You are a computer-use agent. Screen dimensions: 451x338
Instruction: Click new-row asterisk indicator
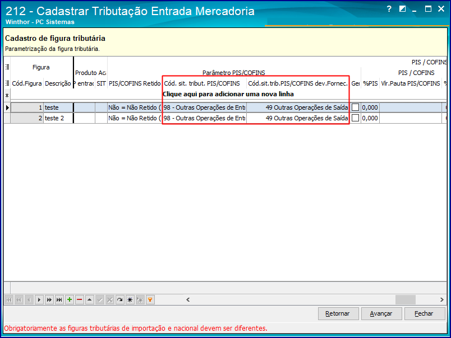(x=7, y=96)
